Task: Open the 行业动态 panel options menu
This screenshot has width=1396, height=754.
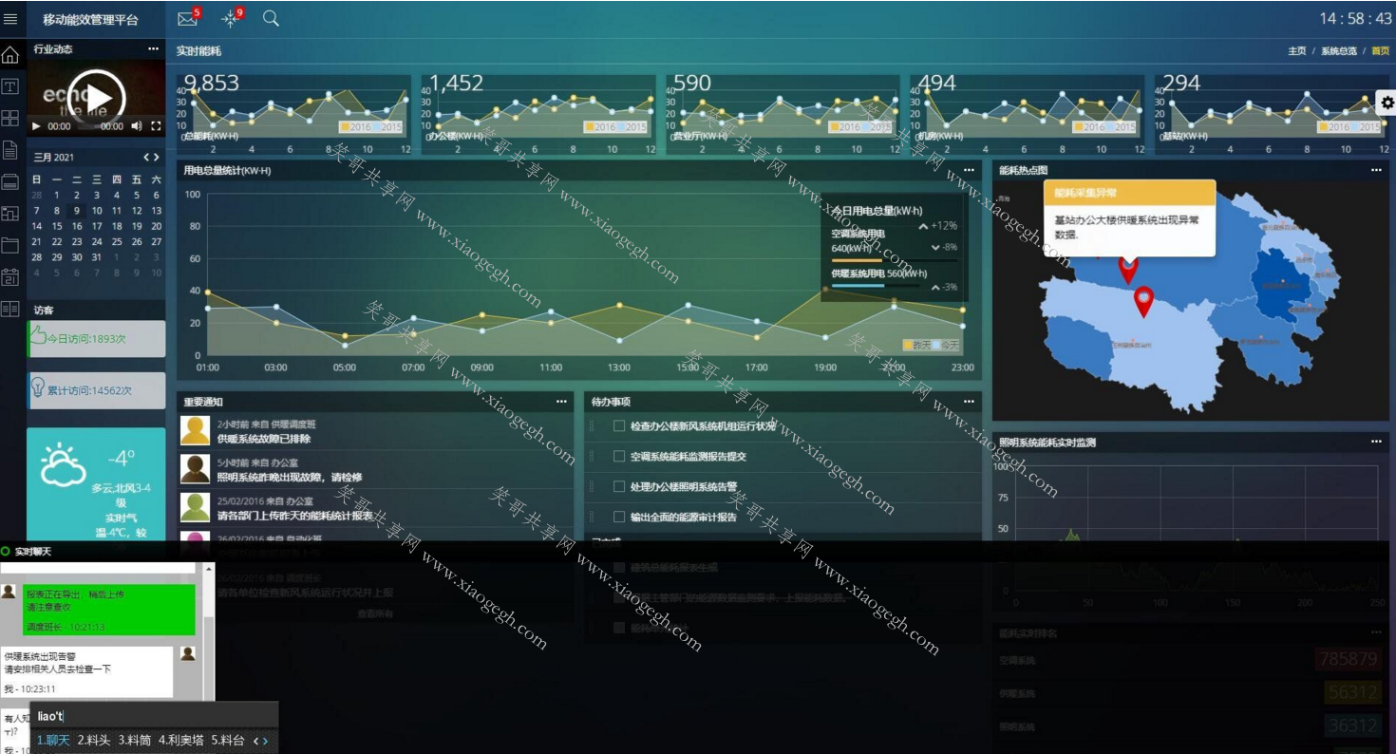Action: click(154, 49)
